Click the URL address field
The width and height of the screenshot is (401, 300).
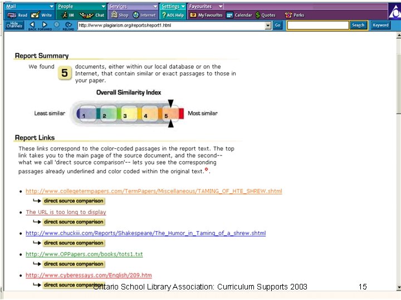click(x=172, y=25)
